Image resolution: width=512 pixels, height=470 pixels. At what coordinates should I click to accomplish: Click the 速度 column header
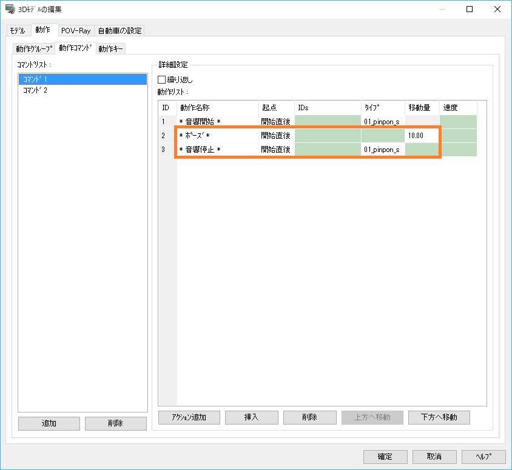coord(458,108)
